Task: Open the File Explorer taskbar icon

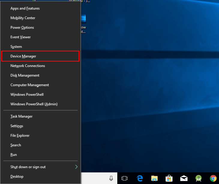Action: click(x=154, y=178)
